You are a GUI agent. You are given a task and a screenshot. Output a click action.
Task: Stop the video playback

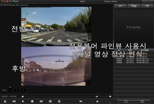(x=32, y=101)
